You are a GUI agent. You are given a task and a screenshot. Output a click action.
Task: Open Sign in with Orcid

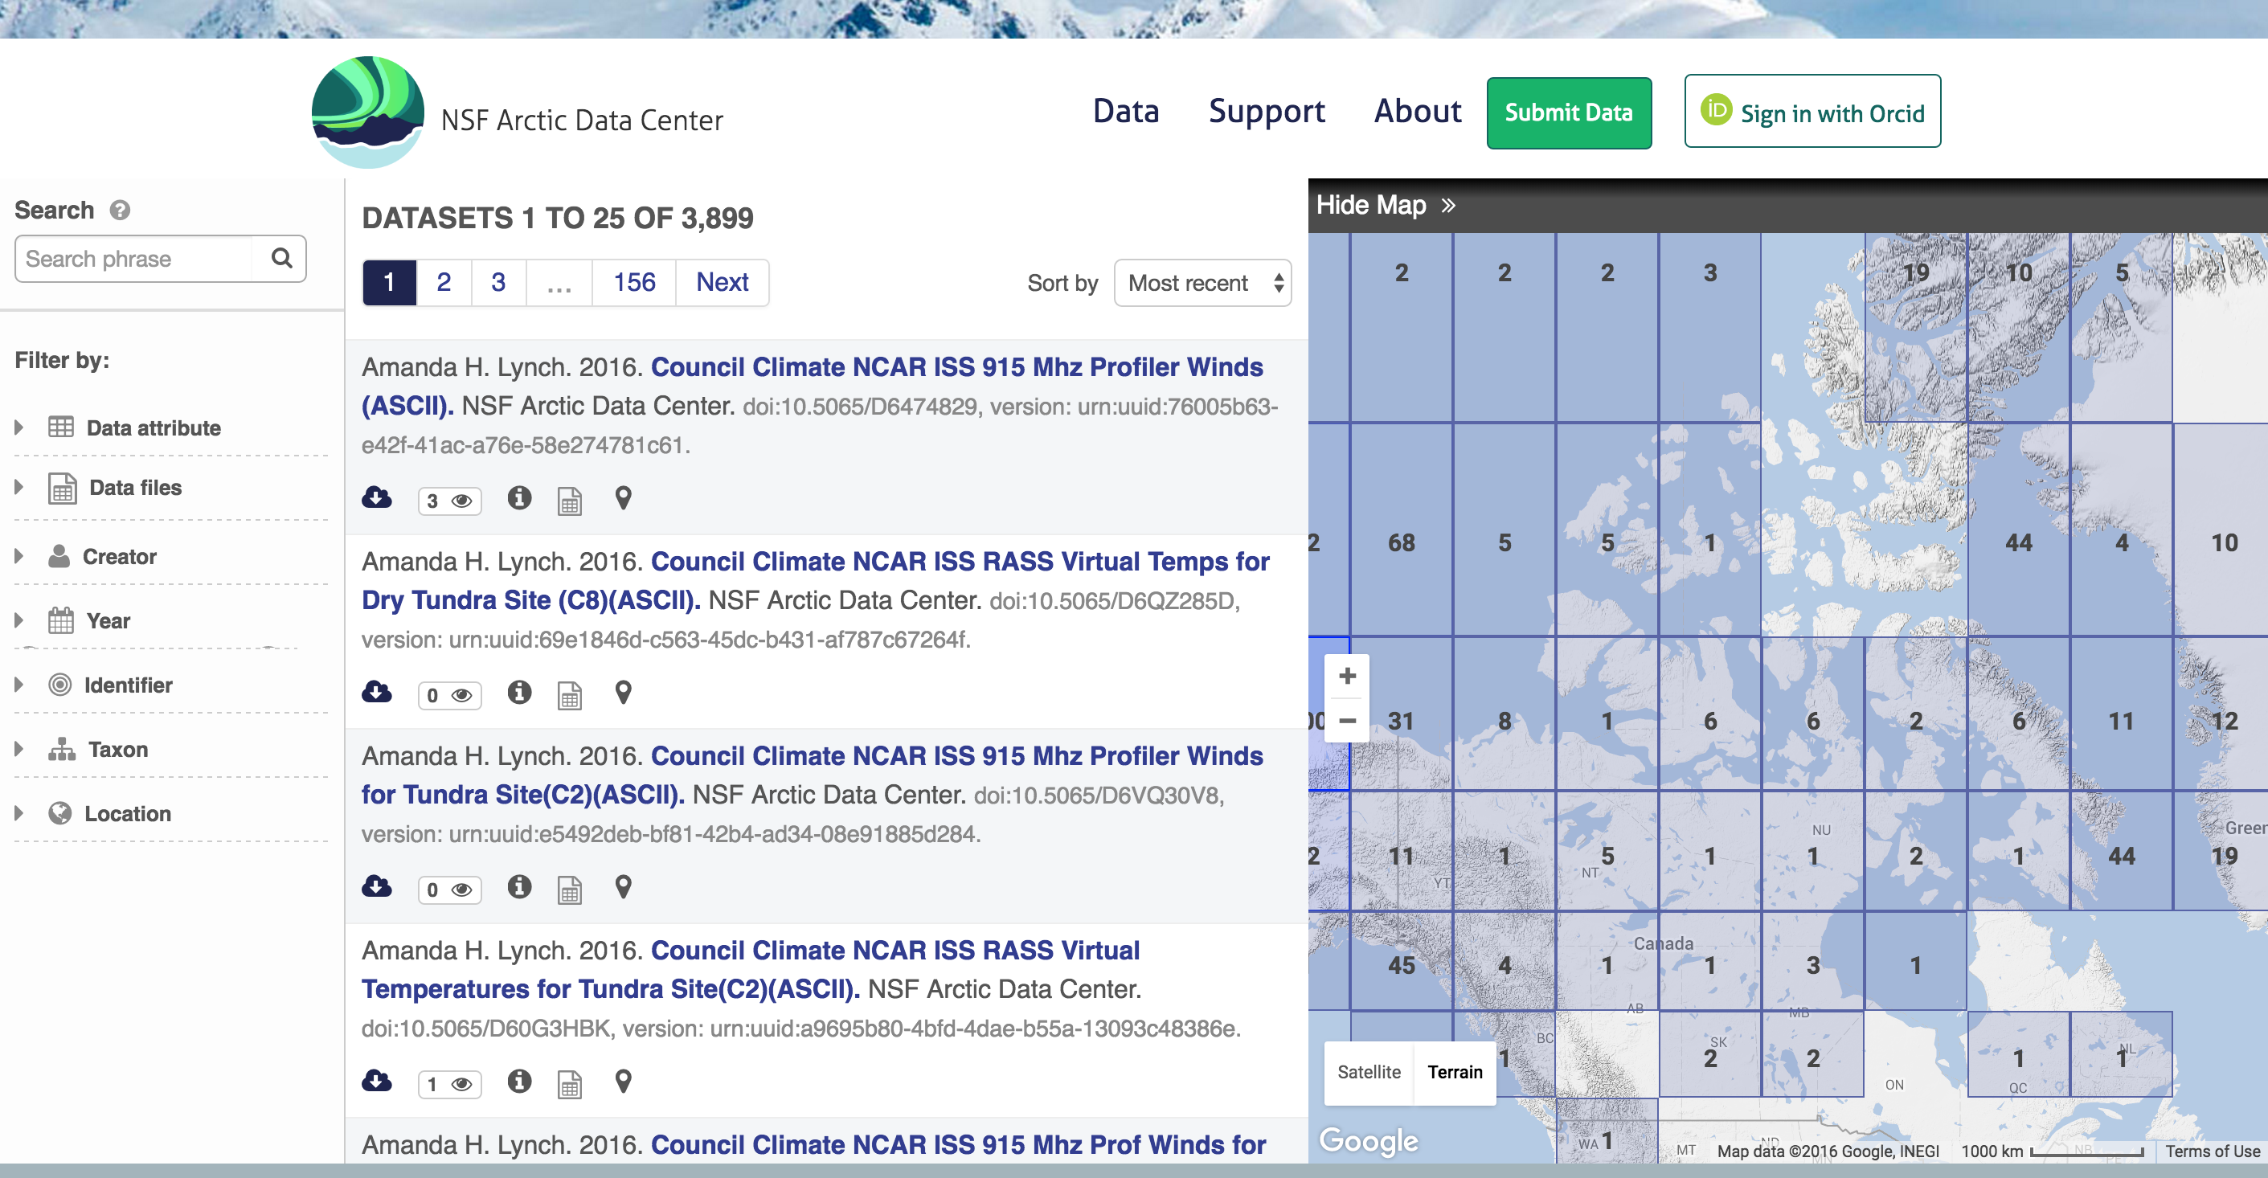(x=1812, y=112)
